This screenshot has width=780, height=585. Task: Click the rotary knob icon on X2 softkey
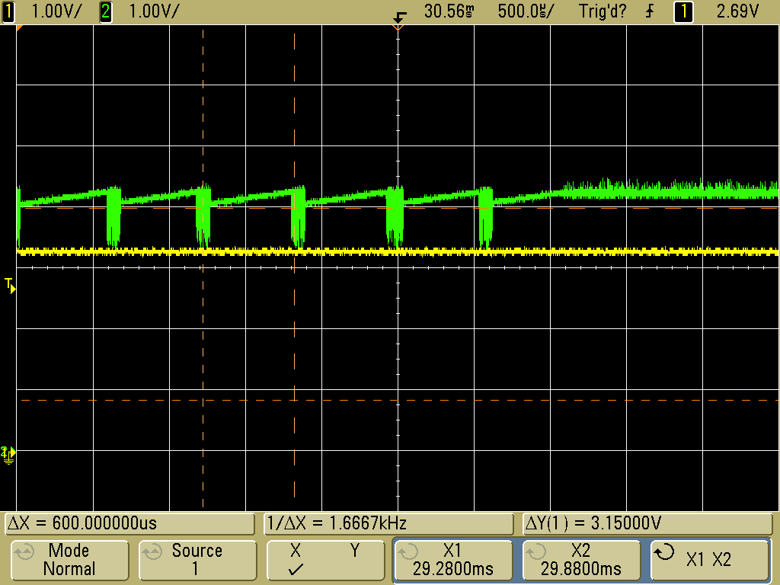pos(536,551)
